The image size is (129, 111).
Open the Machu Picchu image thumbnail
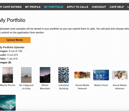(x=8, y=75)
